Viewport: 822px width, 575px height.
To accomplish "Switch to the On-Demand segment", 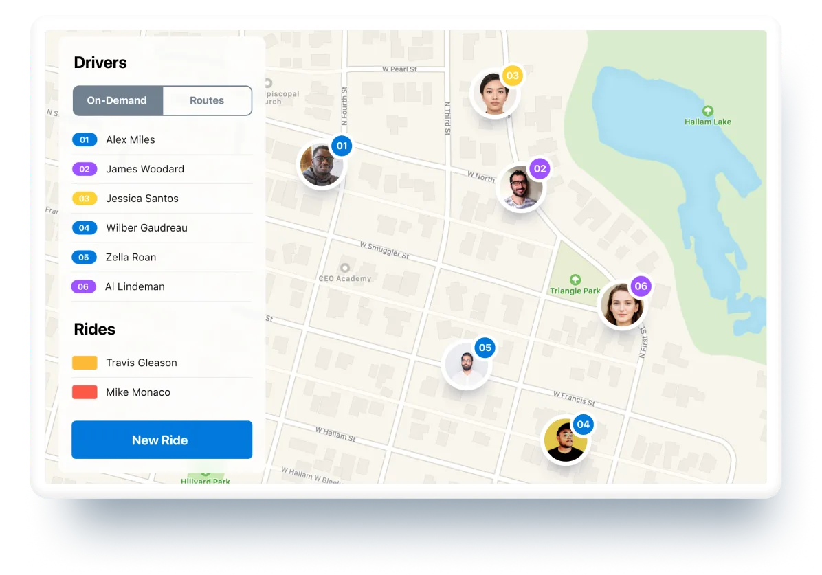I will pos(118,100).
